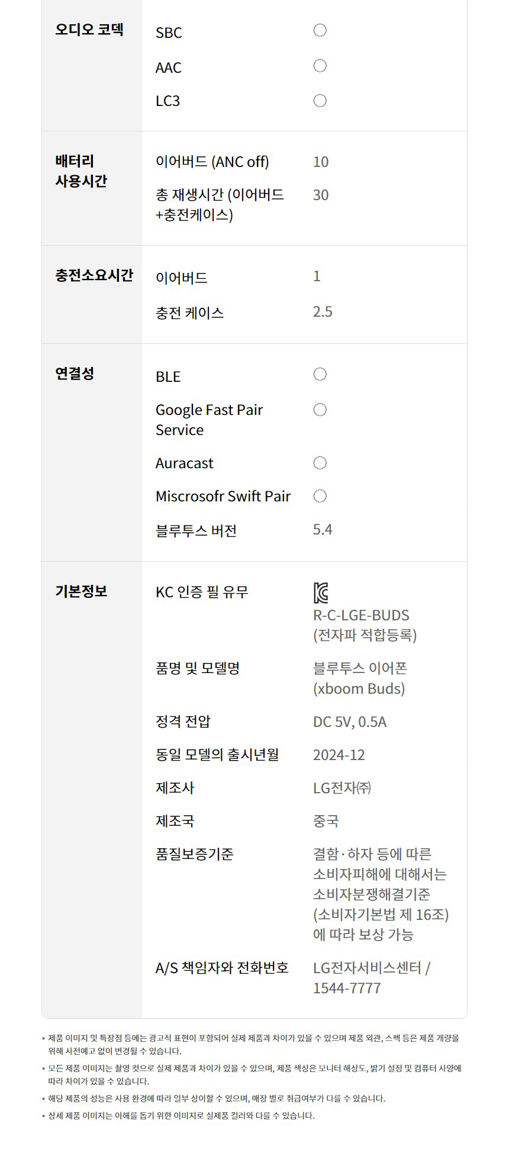
Task: Click the R-C-LGE-BUDS certification number
Action: [x=361, y=615]
